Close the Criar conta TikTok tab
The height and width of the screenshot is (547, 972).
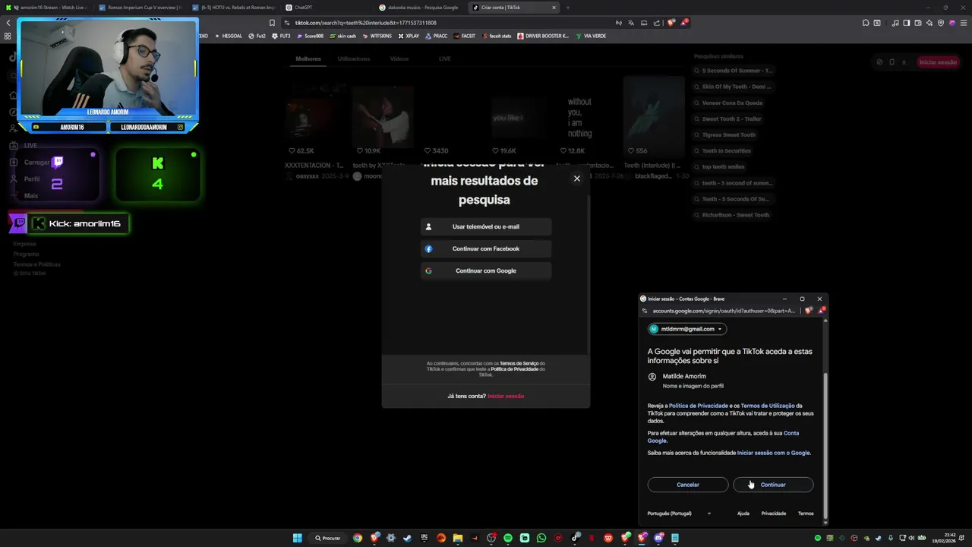(554, 8)
